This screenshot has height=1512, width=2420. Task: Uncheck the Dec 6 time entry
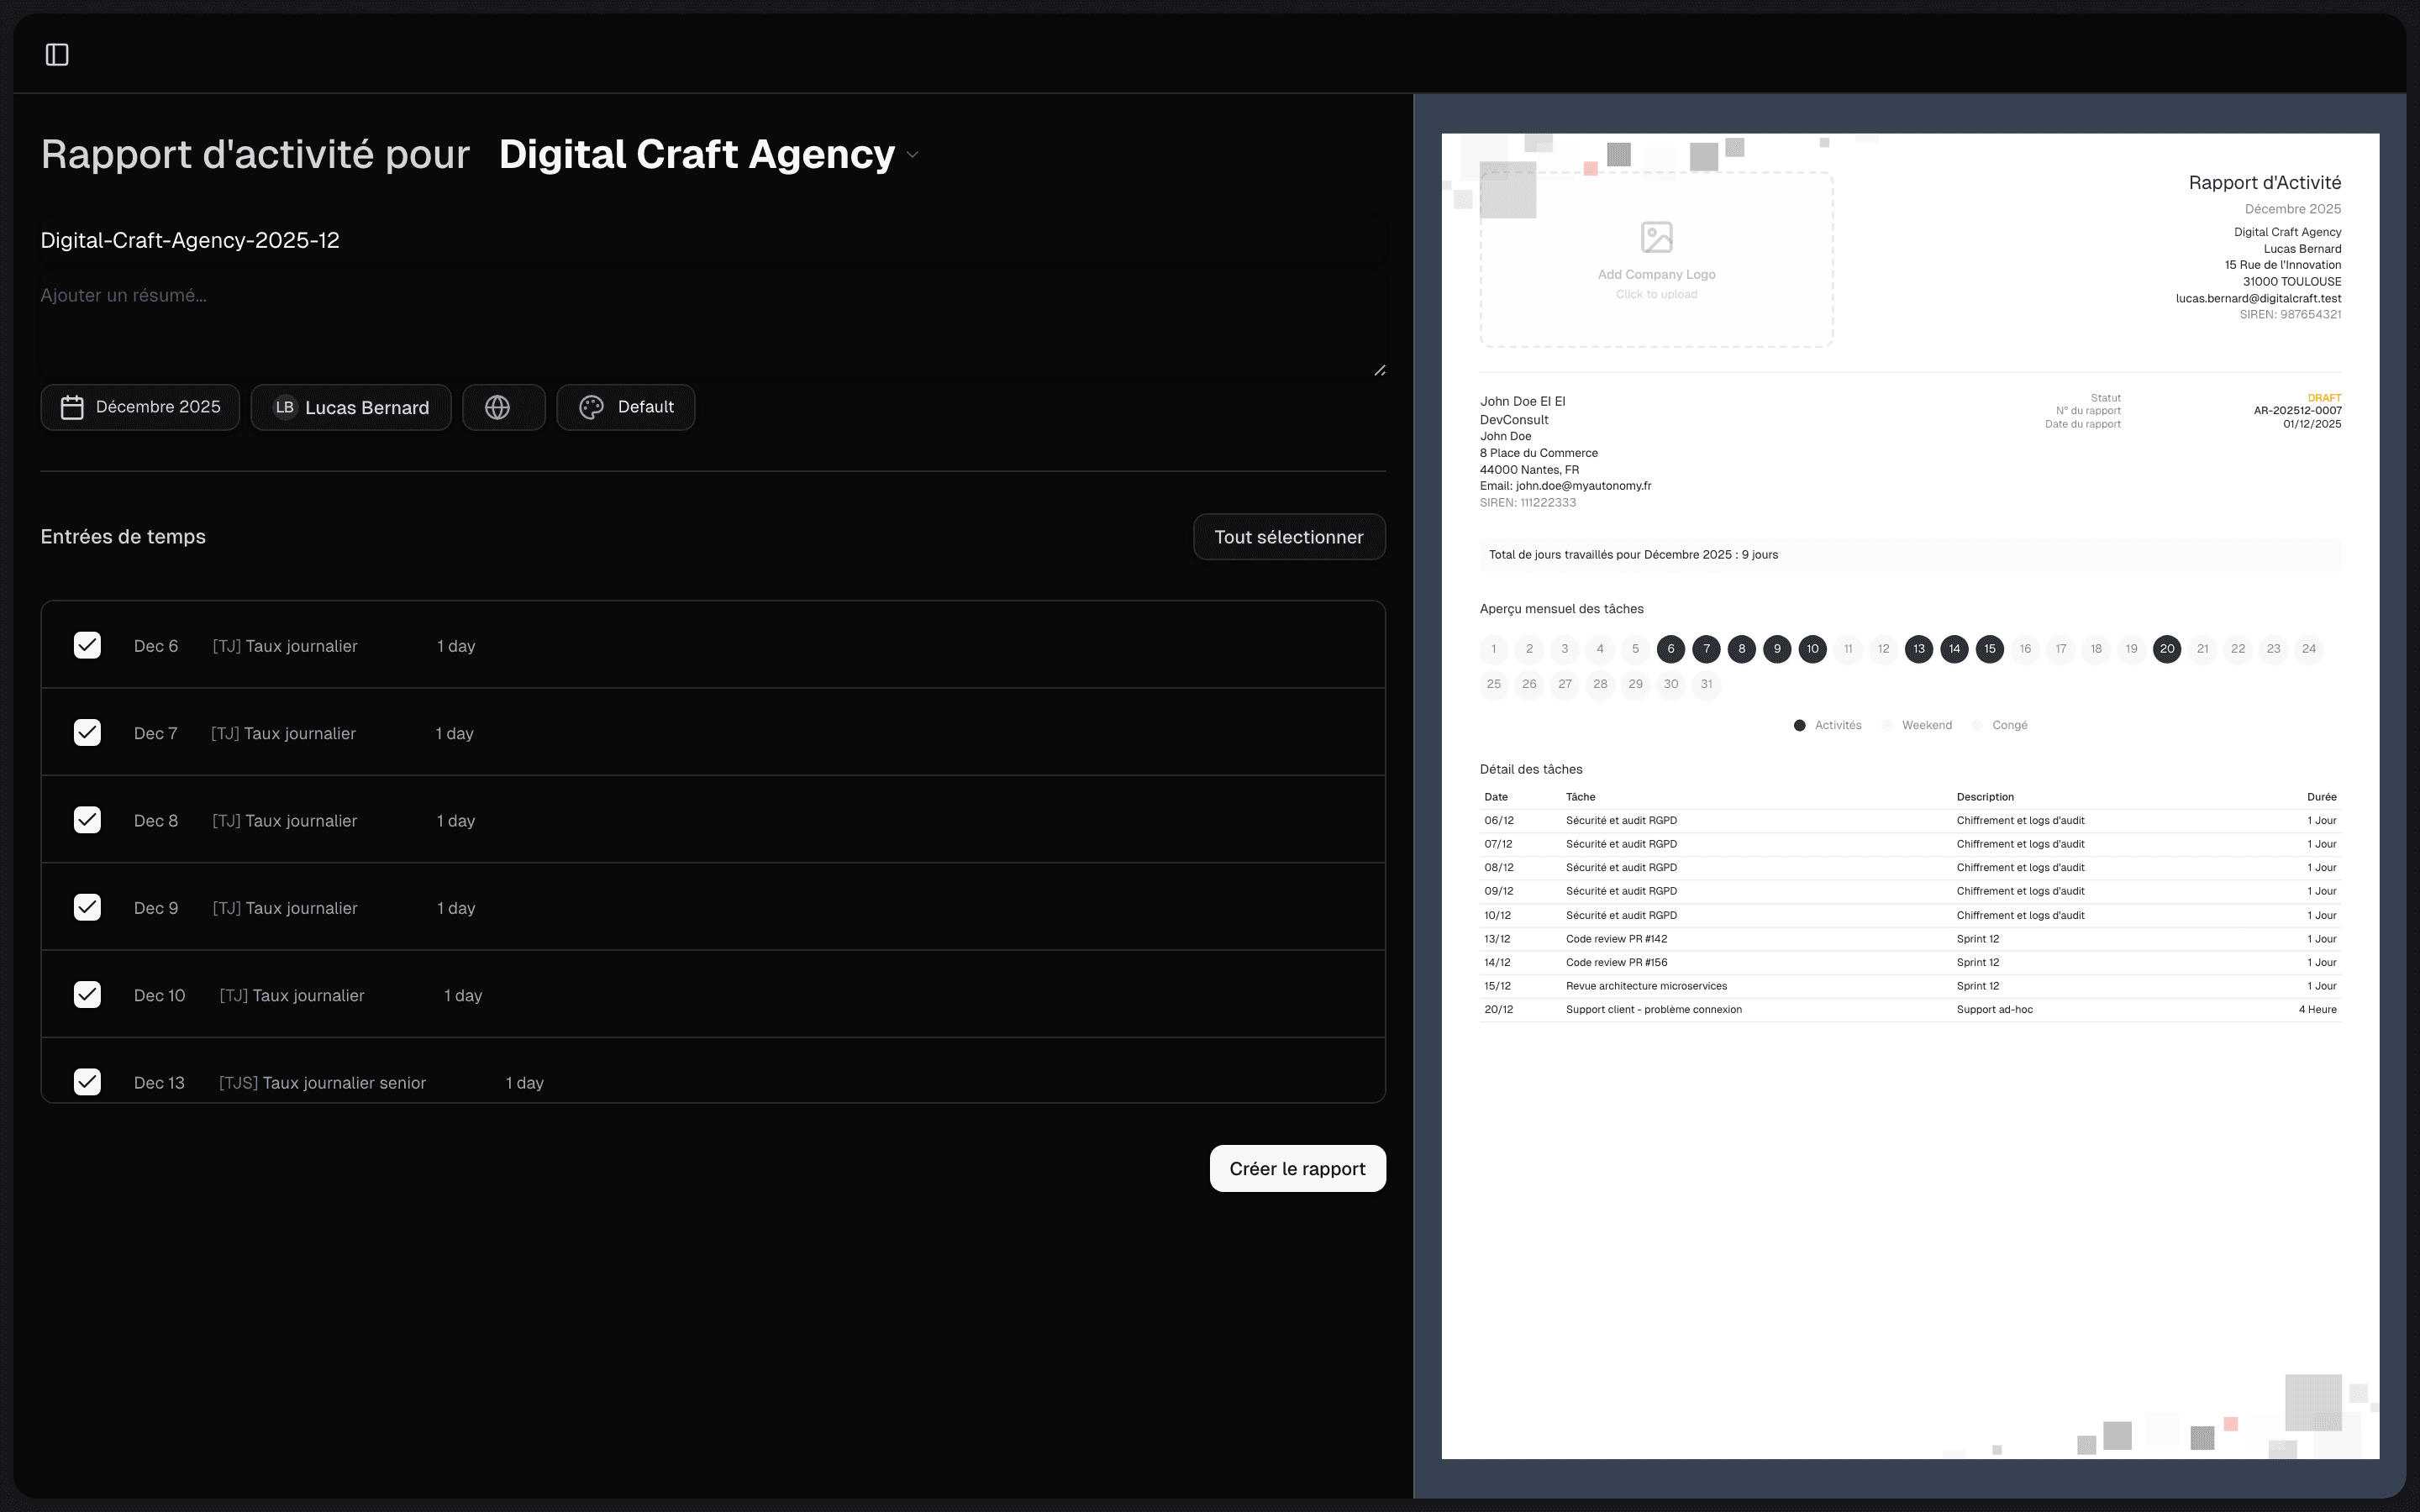pyautogui.click(x=87, y=645)
